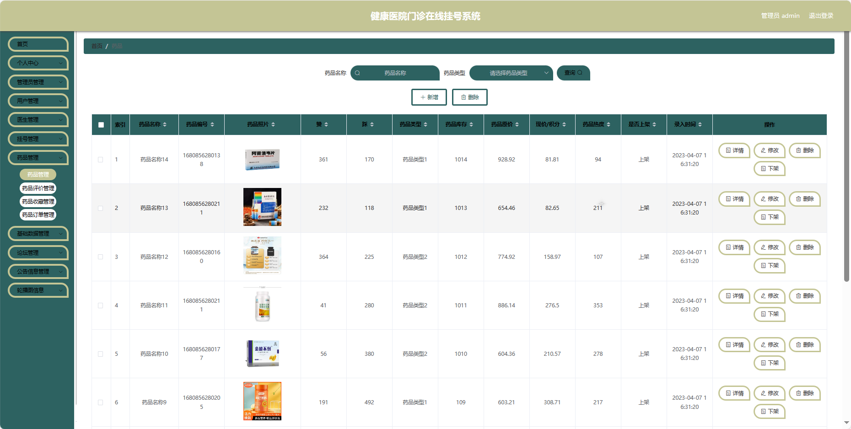Open 药品订单管理 submenu item

38,215
